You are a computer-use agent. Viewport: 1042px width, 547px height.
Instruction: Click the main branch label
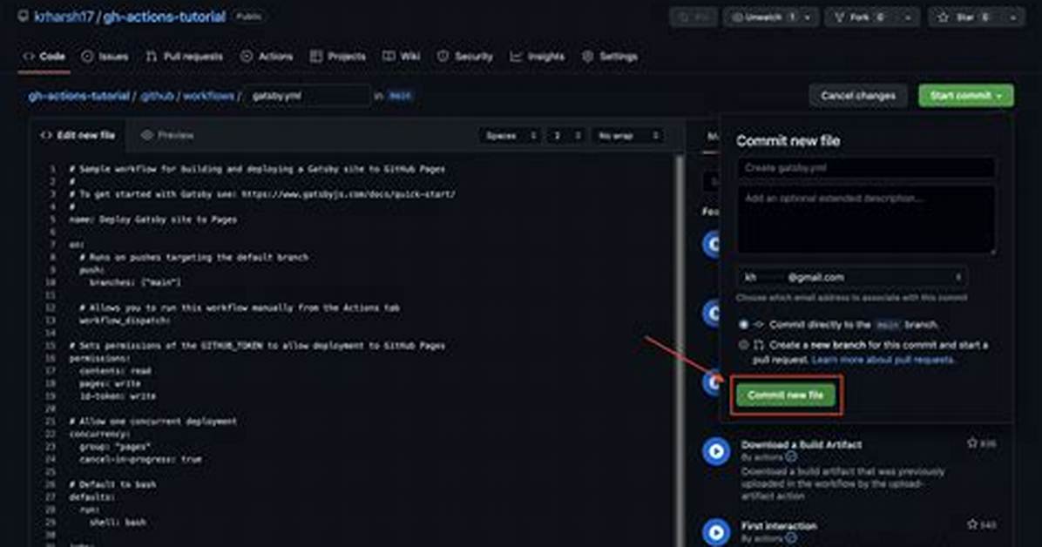(x=399, y=96)
